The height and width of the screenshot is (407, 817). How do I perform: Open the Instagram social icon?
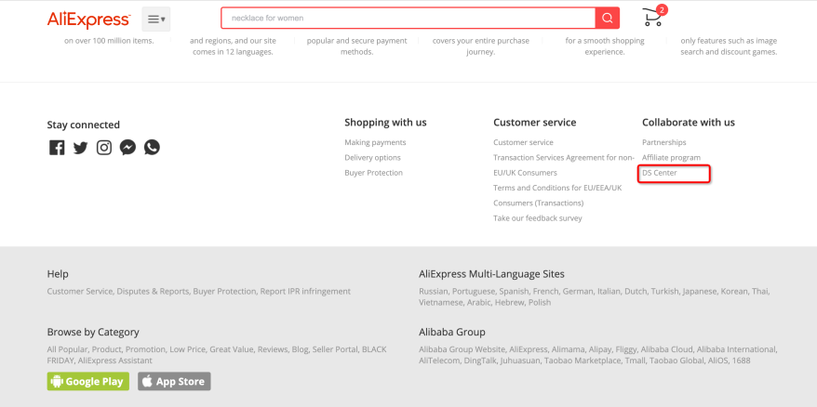coord(104,148)
